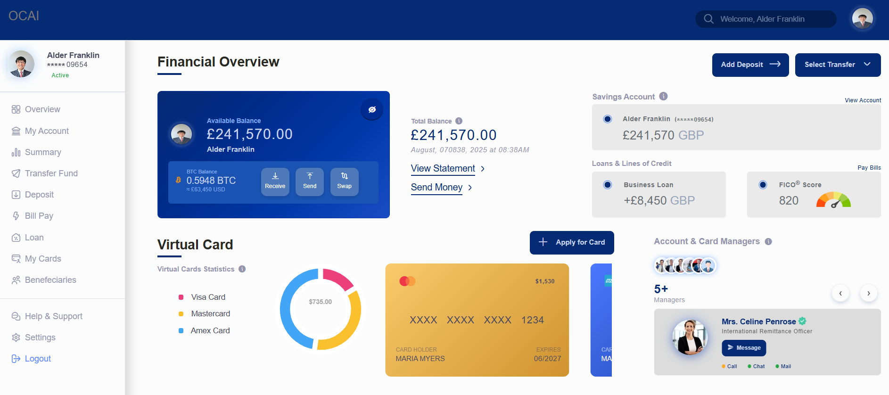The height and width of the screenshot is (395, 889).
Task: Click the gold Mastercard virtual card
Action: tap(477, 320)
